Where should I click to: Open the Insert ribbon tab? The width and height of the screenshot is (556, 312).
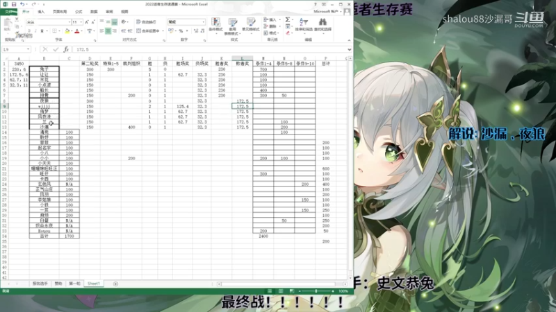point(41,12)
